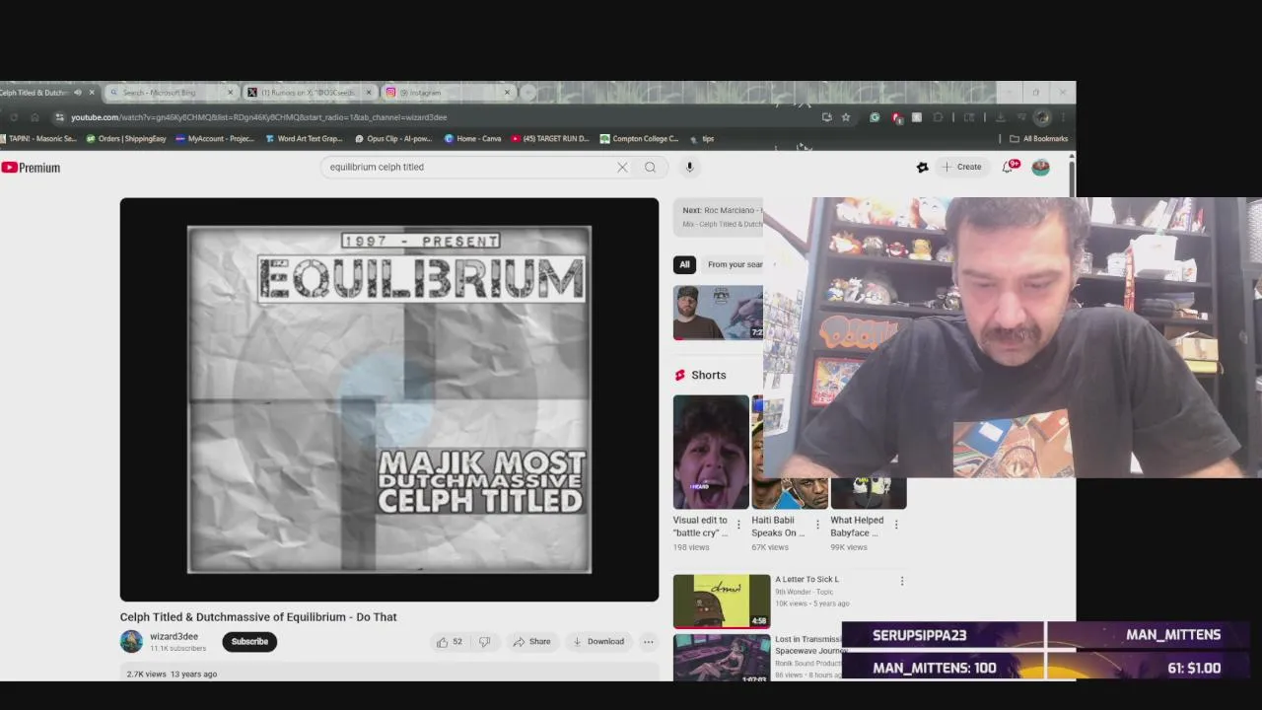The image size is (1262, 710).
Task: Click the Download button
Action: (x=598, y=642)
